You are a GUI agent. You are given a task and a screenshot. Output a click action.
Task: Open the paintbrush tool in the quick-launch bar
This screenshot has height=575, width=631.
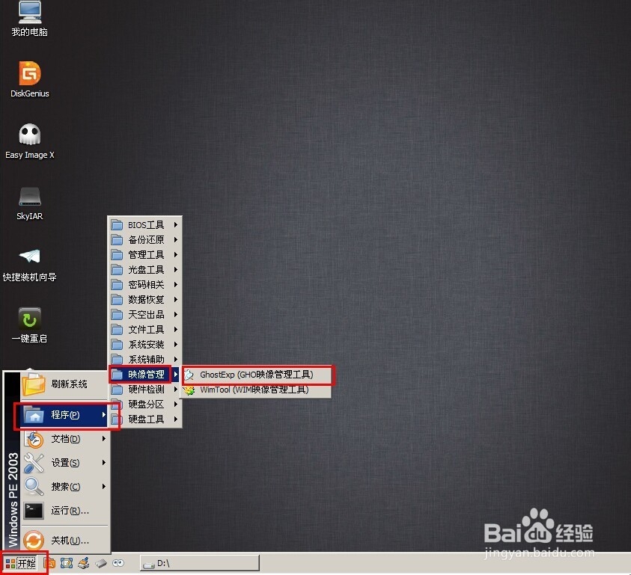click(84, 563)
